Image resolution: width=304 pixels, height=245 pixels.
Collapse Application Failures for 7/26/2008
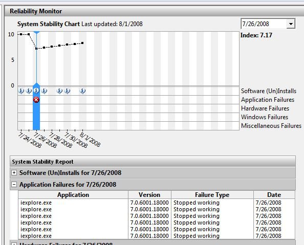click(x=14, y=184)
